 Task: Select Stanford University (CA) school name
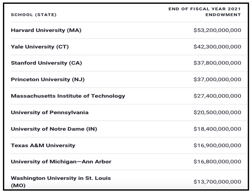pyautogui.click(x=46, y=63)
